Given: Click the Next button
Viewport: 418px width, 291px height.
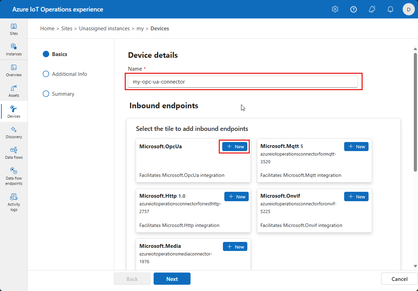Looking at the screenshot, I should coord(172,279).
